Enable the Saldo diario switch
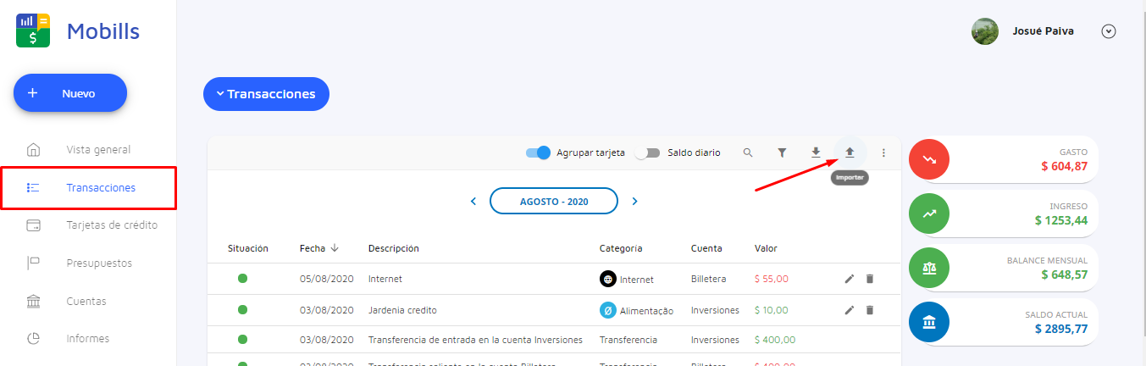Image resolution: width=1146 pixels, height=366 pixels. [x=647, y=152]
